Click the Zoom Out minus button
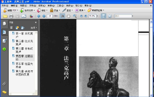The image size is (154, 97). (x=81, y=16)
